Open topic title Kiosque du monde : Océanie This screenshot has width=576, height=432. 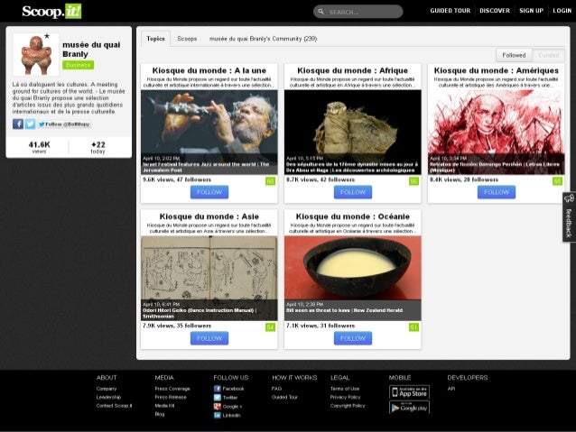click(353, 216)
